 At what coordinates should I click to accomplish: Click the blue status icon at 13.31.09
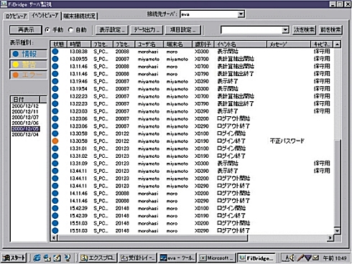(x=55, y=164)
